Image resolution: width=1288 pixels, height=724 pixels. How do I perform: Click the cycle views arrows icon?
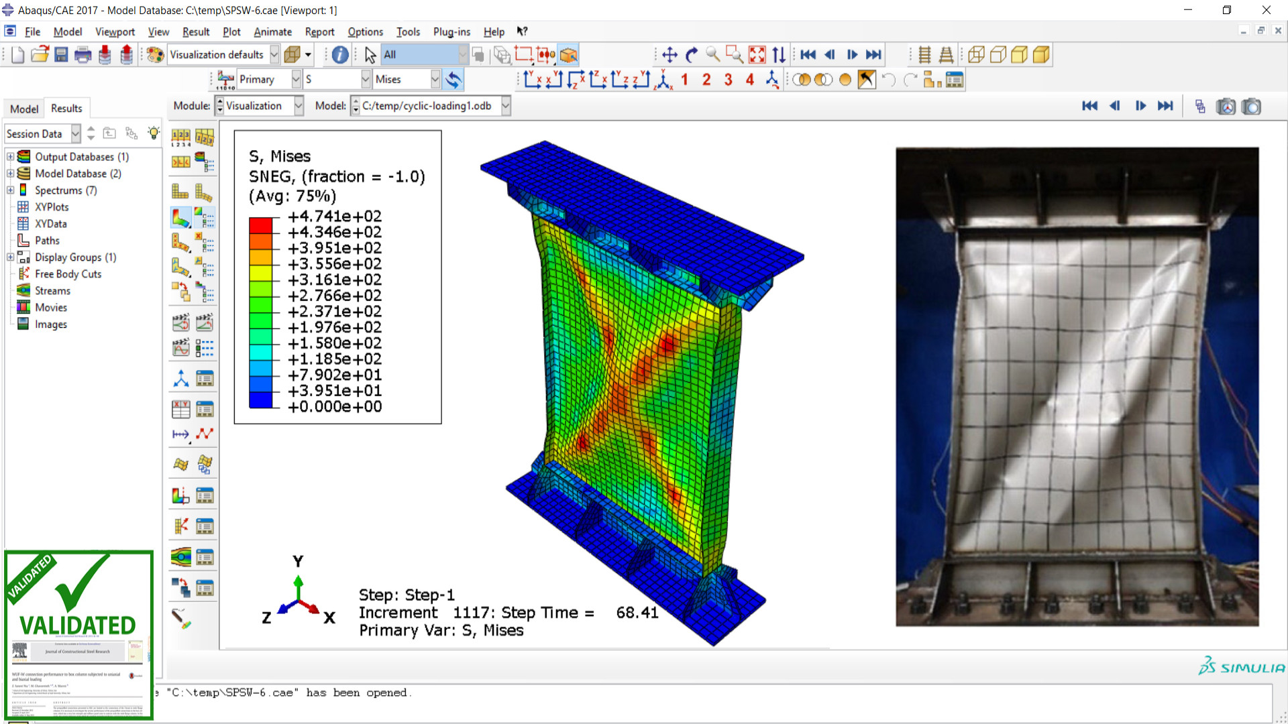point(778,55)
